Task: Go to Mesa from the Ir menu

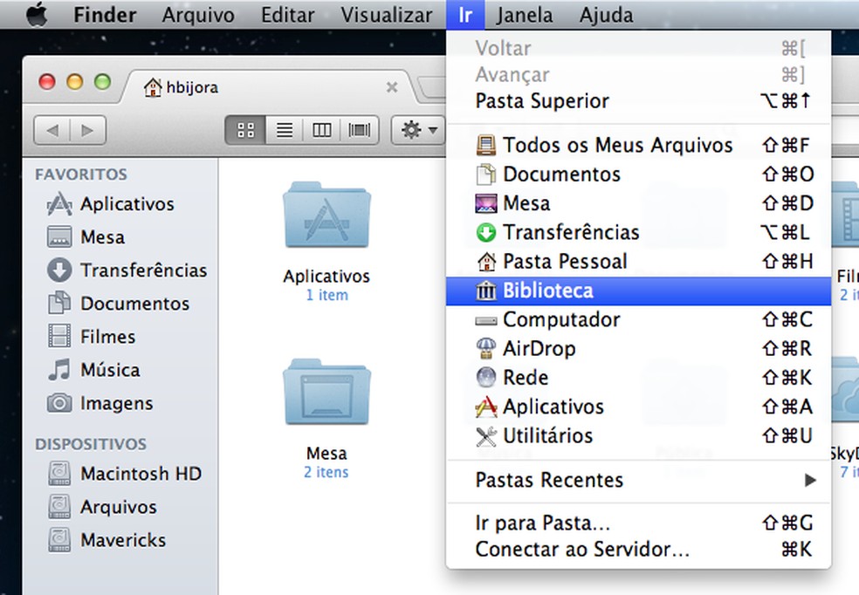Action: tap(639, 203)
